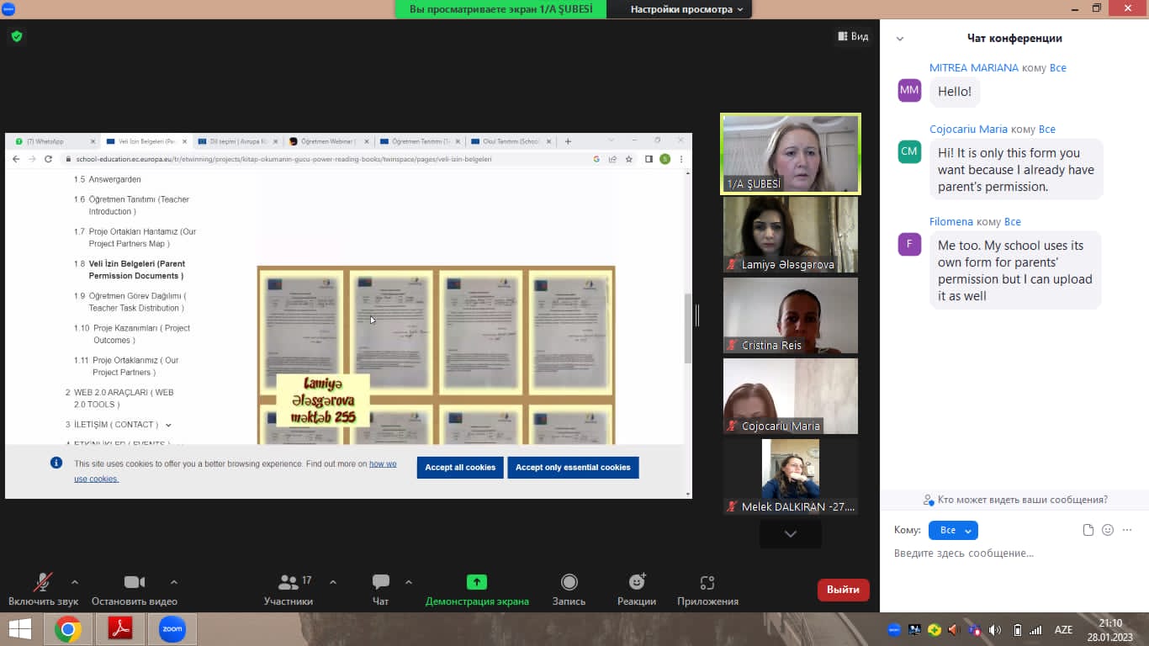Click Filomena sender name in chat
This screenshot has height=646, width=1149.
(952, 222)
